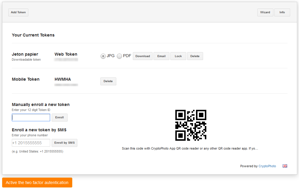Open the CryptoPhoto link
The image size is (299, 189).
coord(267,166)
